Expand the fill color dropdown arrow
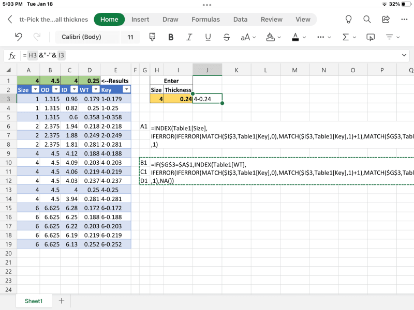The width and height of the screenshot is (414, 310). click(x=279, y=37)
